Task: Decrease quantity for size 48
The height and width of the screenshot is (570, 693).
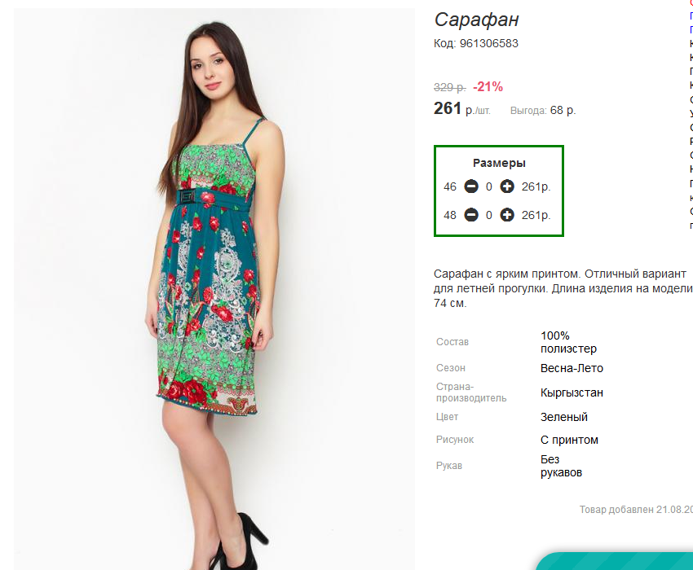Action: coord(471,215)
